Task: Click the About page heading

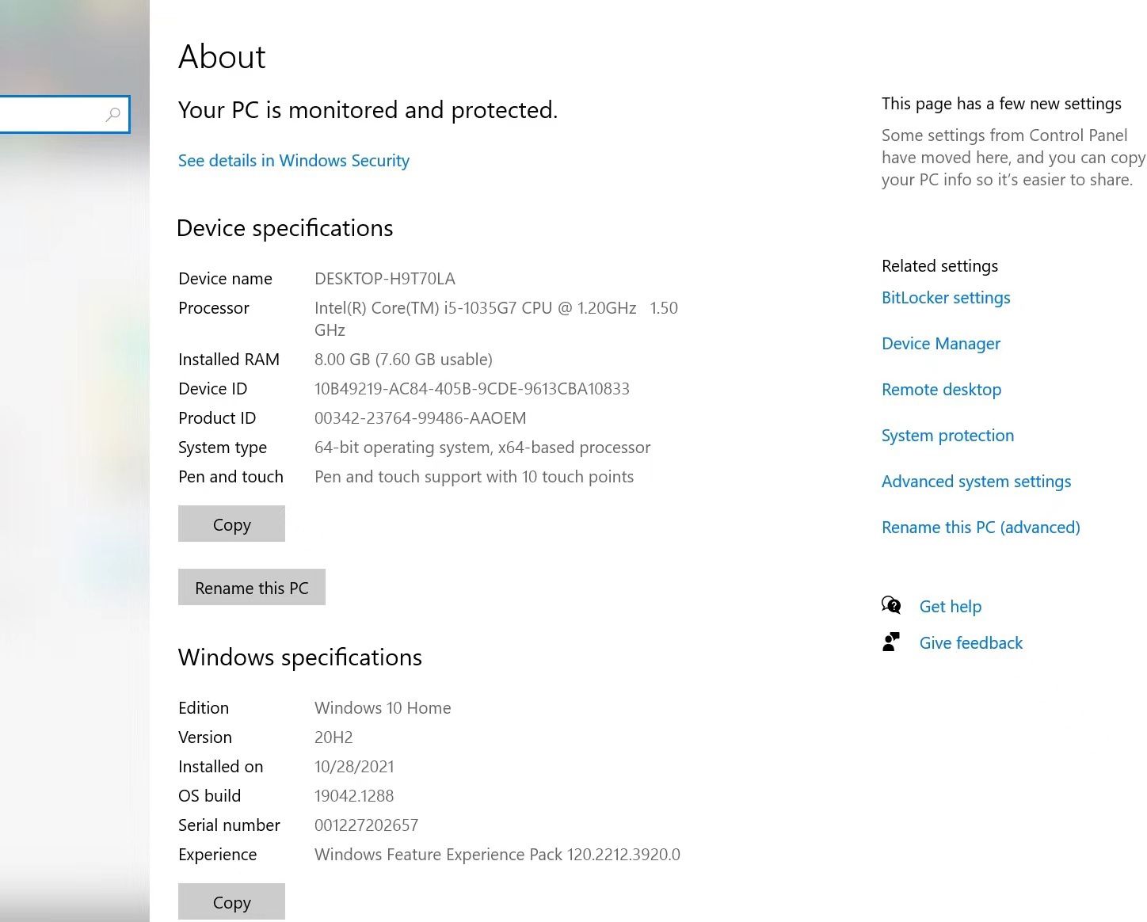Action: tap(222, 56)
